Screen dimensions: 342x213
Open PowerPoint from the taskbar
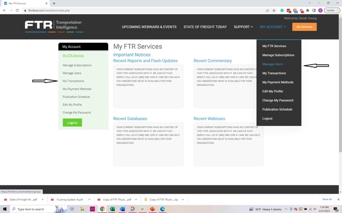tap(153, 209)
